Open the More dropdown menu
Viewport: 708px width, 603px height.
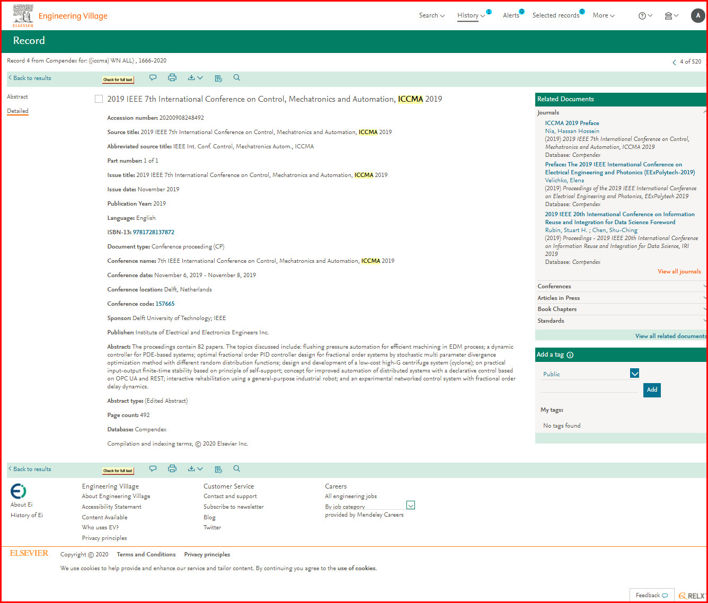pyautogui.click(x=604, y=15)
